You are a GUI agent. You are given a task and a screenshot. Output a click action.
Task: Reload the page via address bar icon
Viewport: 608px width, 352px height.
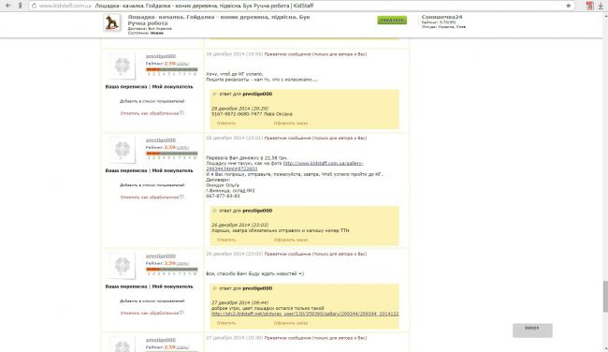pyautogui.click(x=34, y=6)
